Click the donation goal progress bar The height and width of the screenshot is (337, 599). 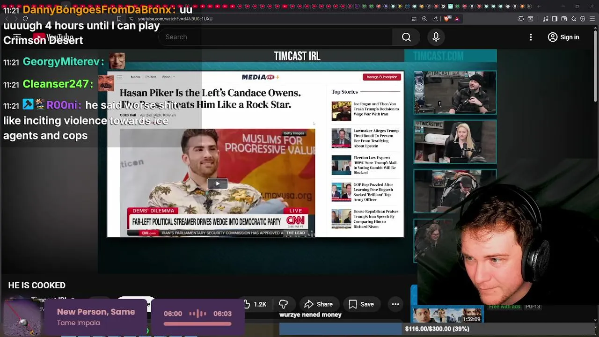[437, 329]
